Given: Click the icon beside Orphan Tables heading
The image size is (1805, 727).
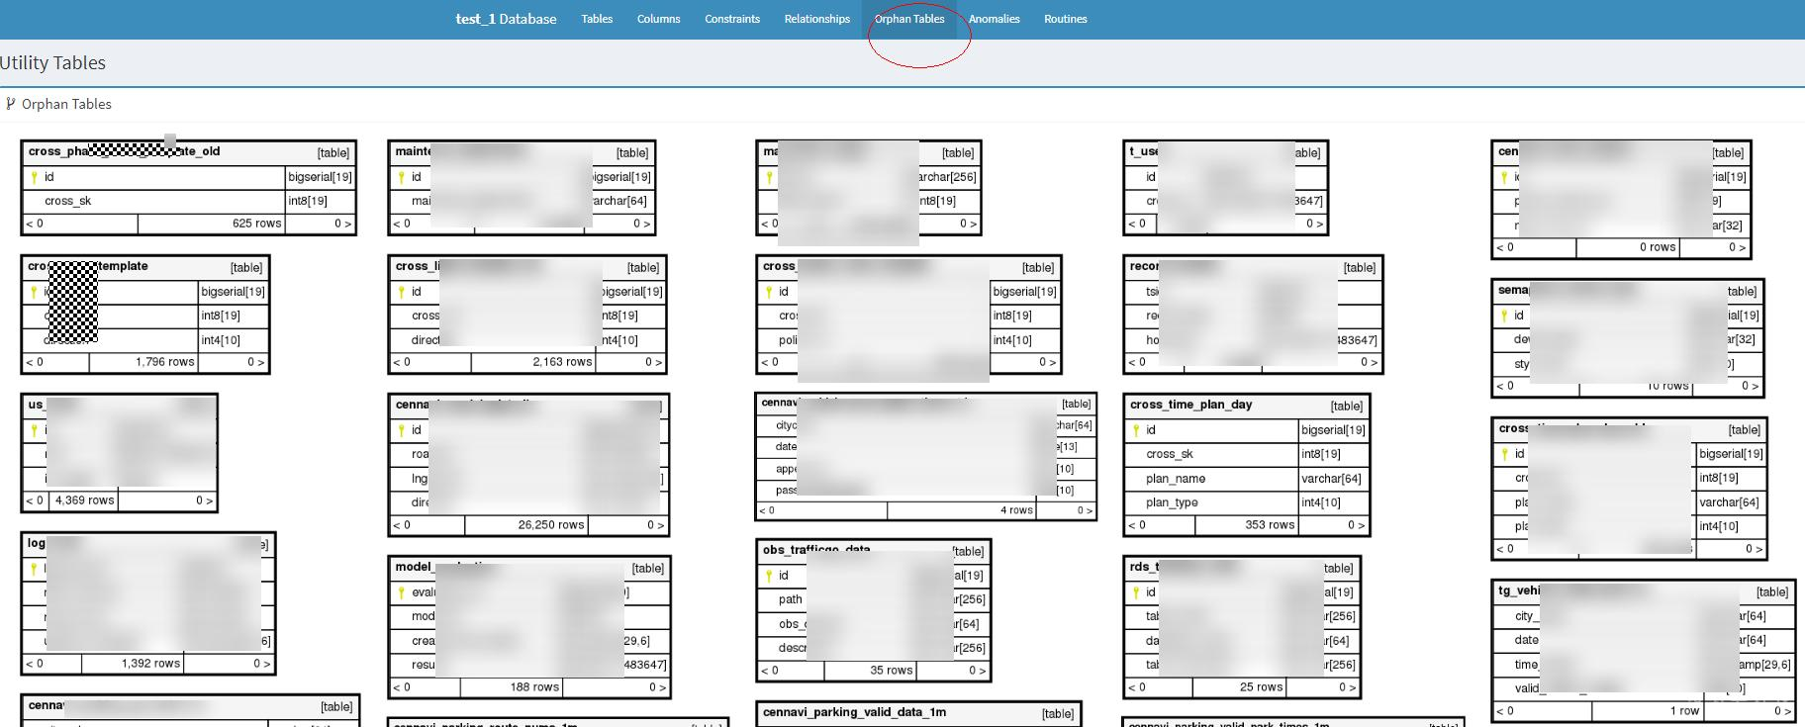Looking at the screenshot, I should click(11, 104).
